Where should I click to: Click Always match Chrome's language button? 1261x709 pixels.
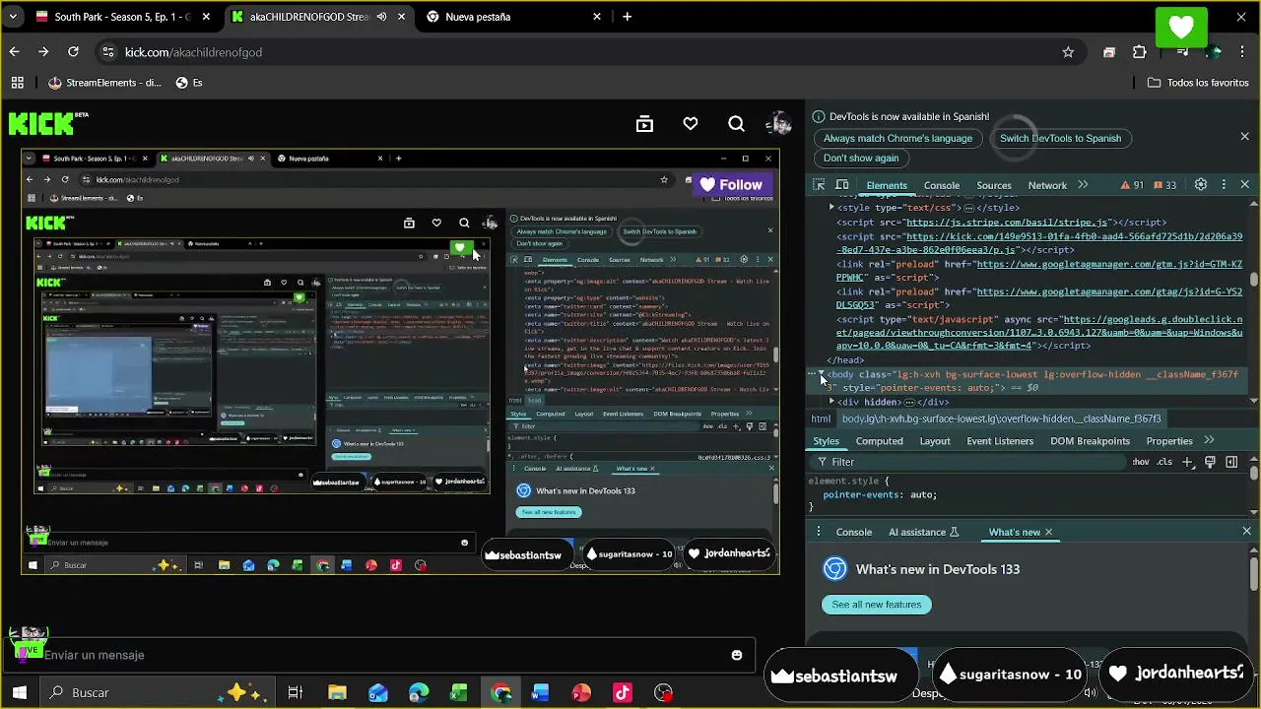[897, 139]
